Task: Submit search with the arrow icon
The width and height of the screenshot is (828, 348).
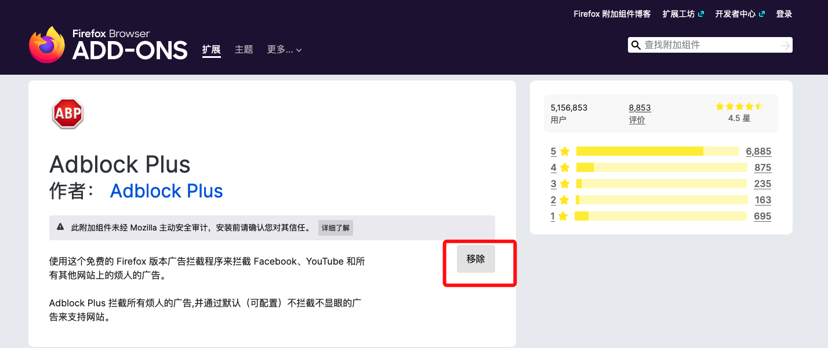Action: [785, 45]
